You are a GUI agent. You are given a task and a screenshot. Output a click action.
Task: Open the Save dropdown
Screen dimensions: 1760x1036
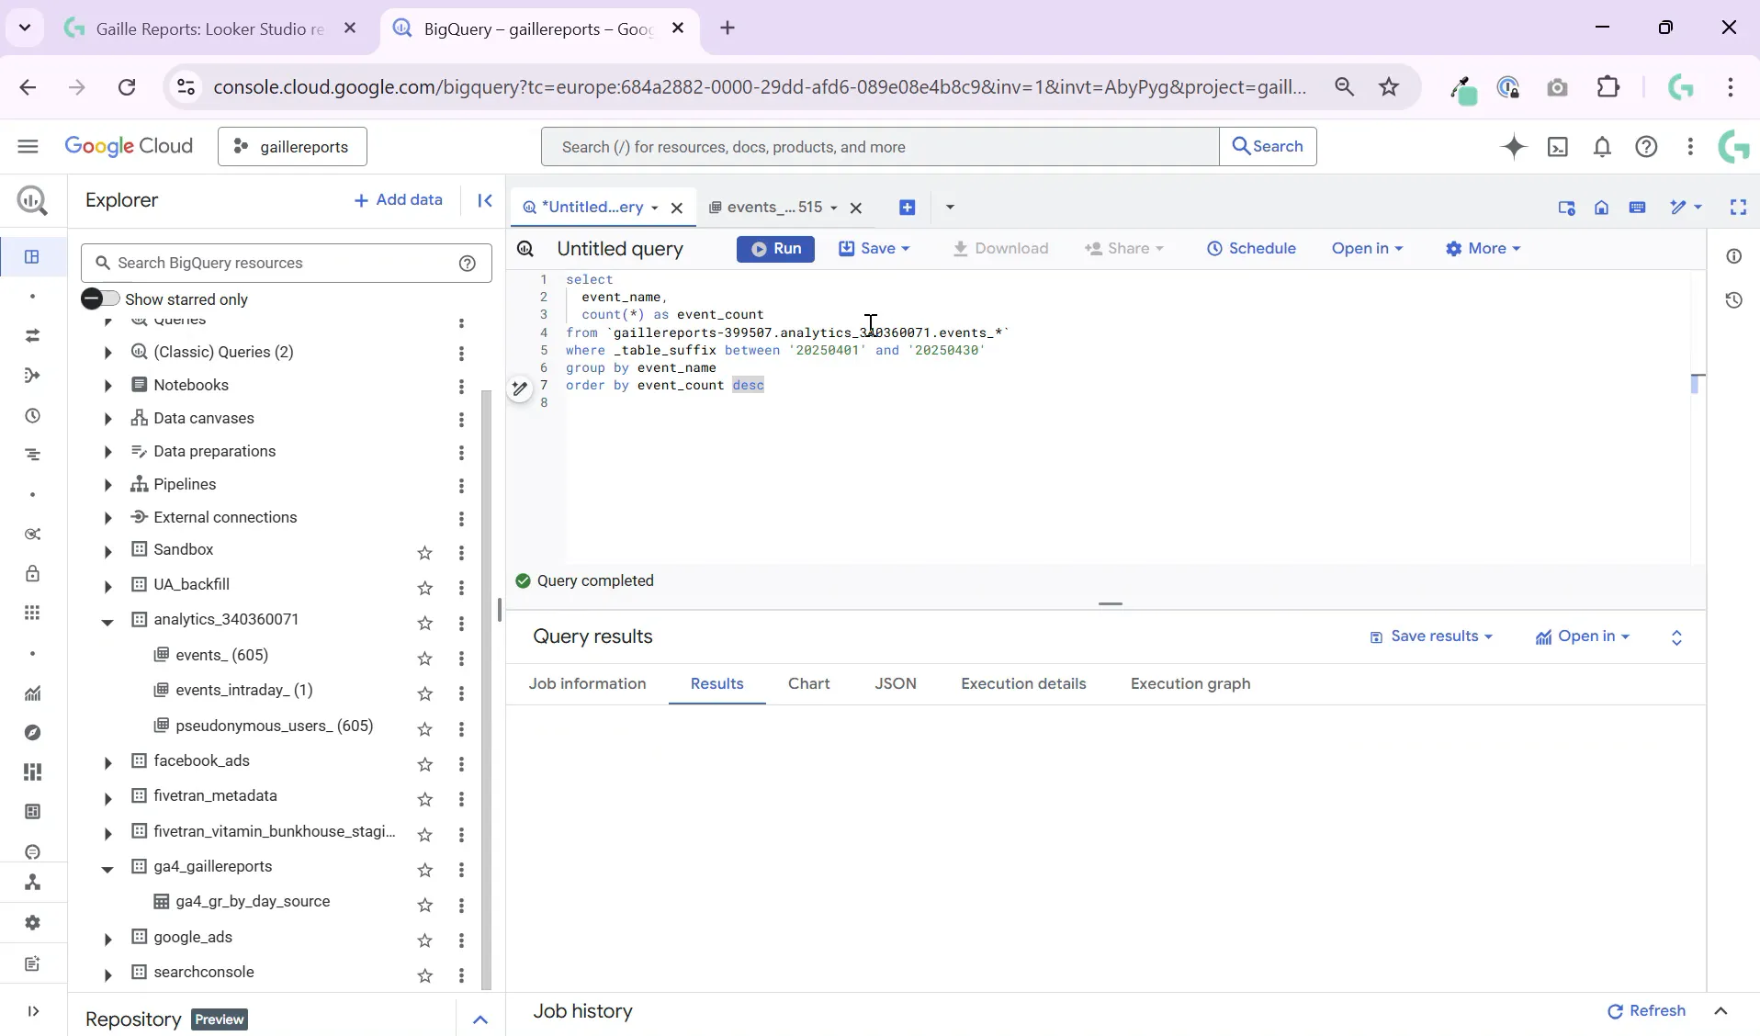tap(874, 249)
